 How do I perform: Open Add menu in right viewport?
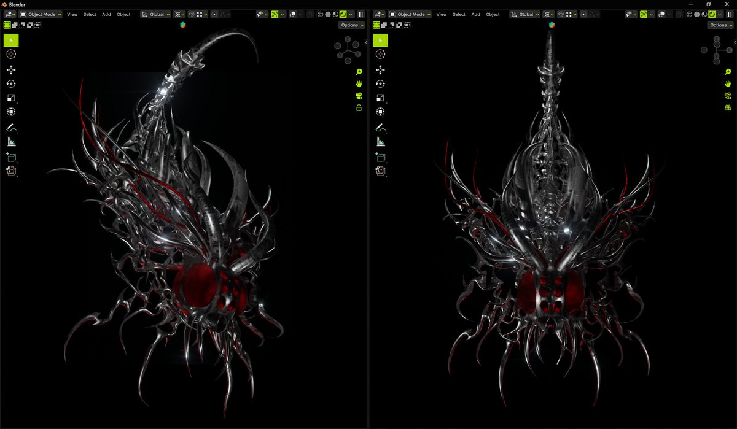tap(476, 14)
